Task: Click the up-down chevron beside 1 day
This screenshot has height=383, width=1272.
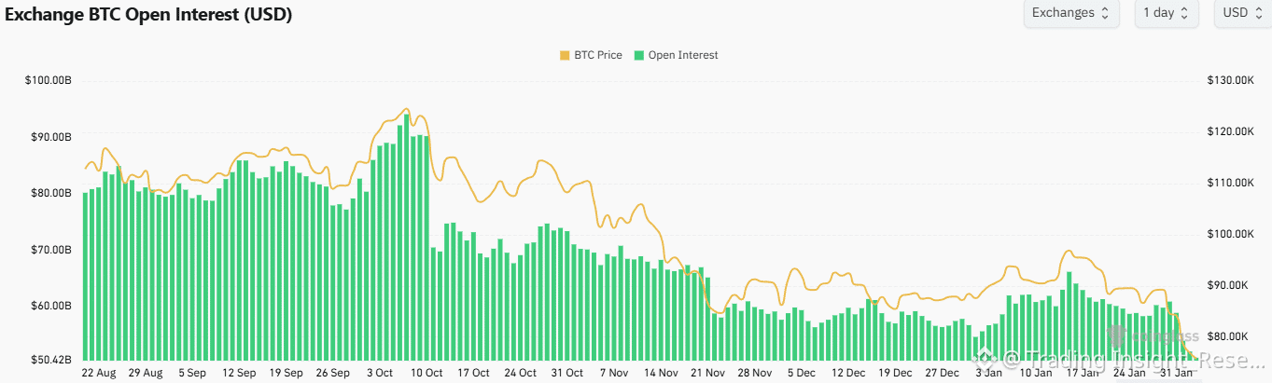Action: pyautogui.click(x=1184, y=13)
